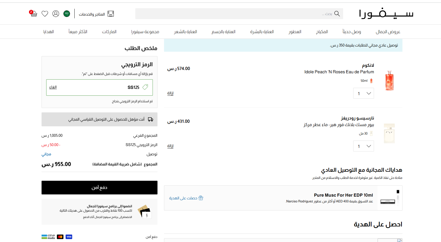The width and height of the screenshot is (441, 242).
Task: Click the Mastercard payment icon
Action: (x=60, y=237)
